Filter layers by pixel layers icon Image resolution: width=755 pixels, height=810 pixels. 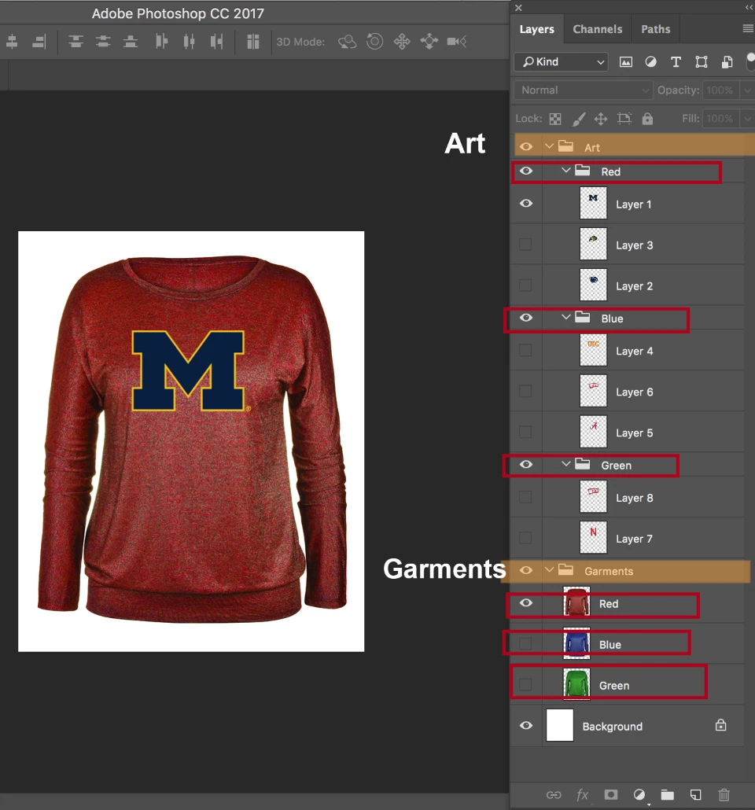pyautogui.click(x=626, y=62)
